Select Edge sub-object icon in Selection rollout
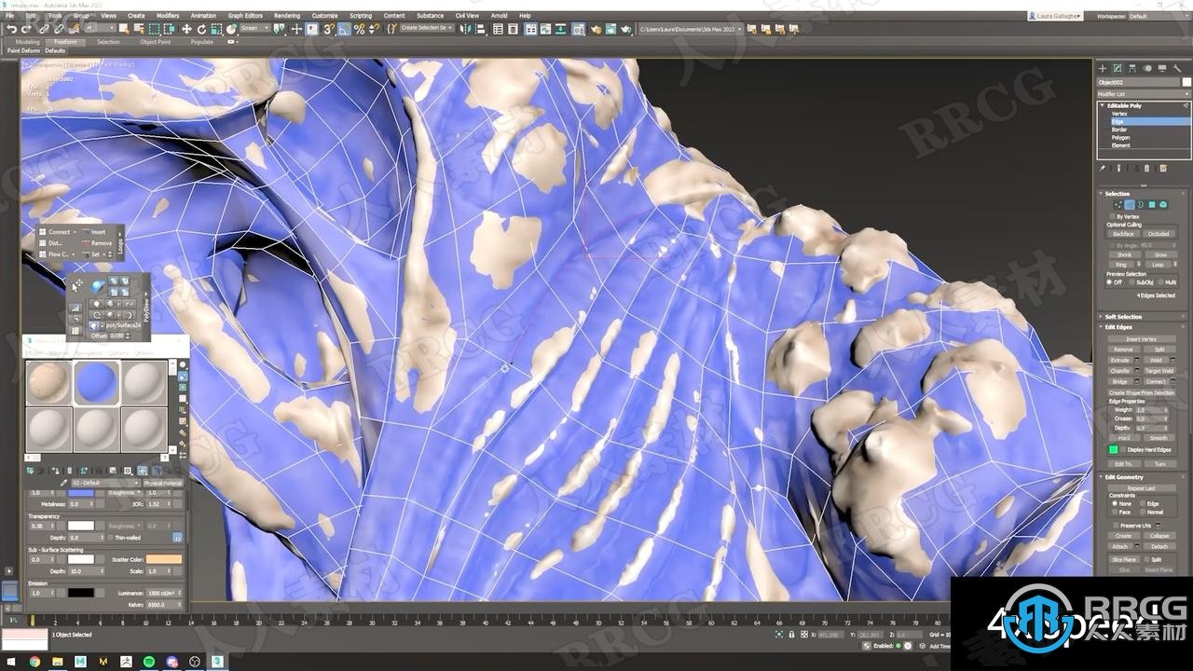The image size is (1193, 671). pyautogui.click(x=1130, y=204)
